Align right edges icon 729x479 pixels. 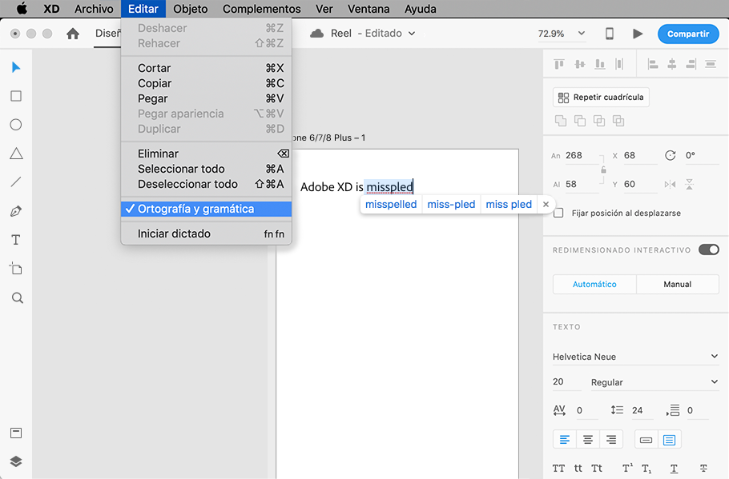pyautogui.click(x=691, y=64)
